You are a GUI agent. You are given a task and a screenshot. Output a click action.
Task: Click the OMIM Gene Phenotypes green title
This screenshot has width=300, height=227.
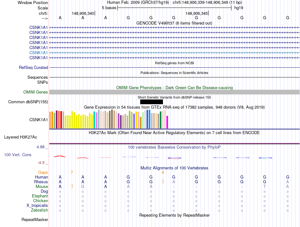tap(175, 88)
